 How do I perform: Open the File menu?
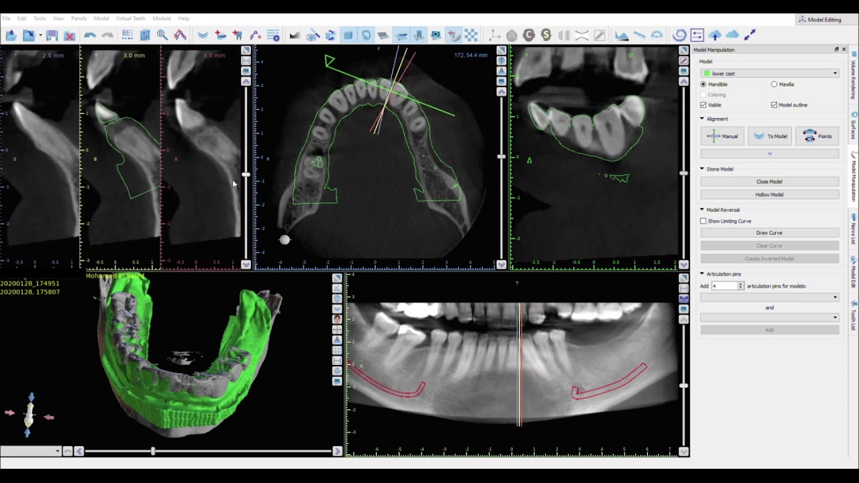tap(6, 18)
